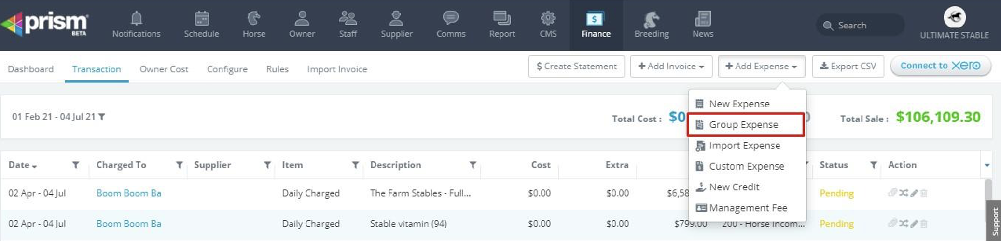Open the Boom Boom Ba link in first row
Image resolution: width=1001 pixels, height=241 pixels.
(x=128, y=193)
